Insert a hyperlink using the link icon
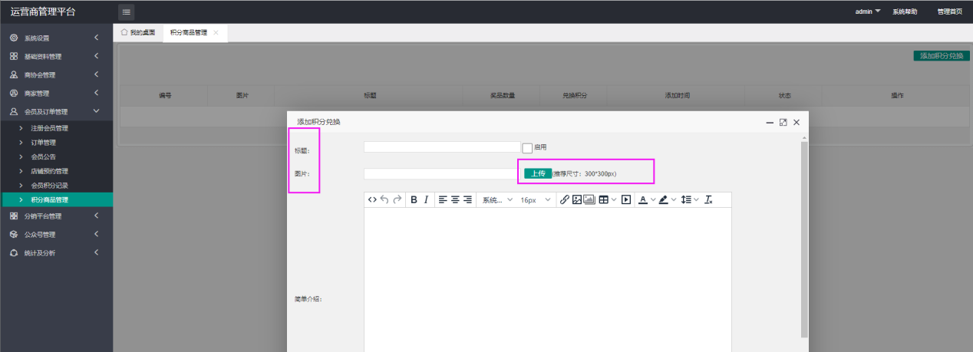Screen dimensions: 973x352 (565, 199)
